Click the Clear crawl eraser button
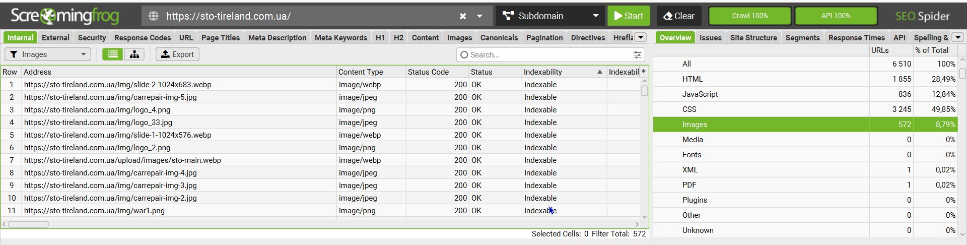The height and width of the screenshot is (245, 967). click(679, 16)
